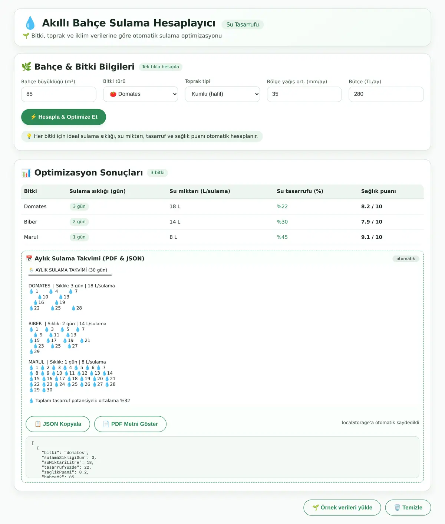Viewport: 445px width, 524px height.
Task: Click the bar chart icon beside Optimizasyon Sonuçları
Action: (26, 173)
